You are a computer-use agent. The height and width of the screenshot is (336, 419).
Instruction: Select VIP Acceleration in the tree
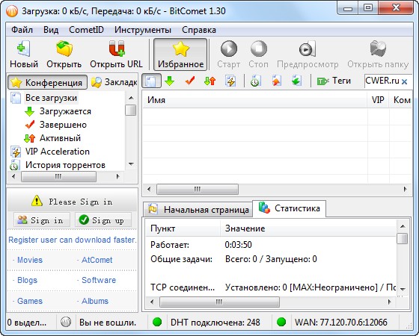click(58, 152)
